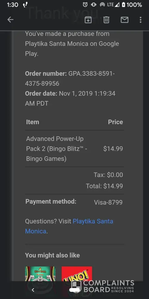Tap the Skee-Ball app thumbnail
Screen dimensions: 149x299
tap(40, 274)
